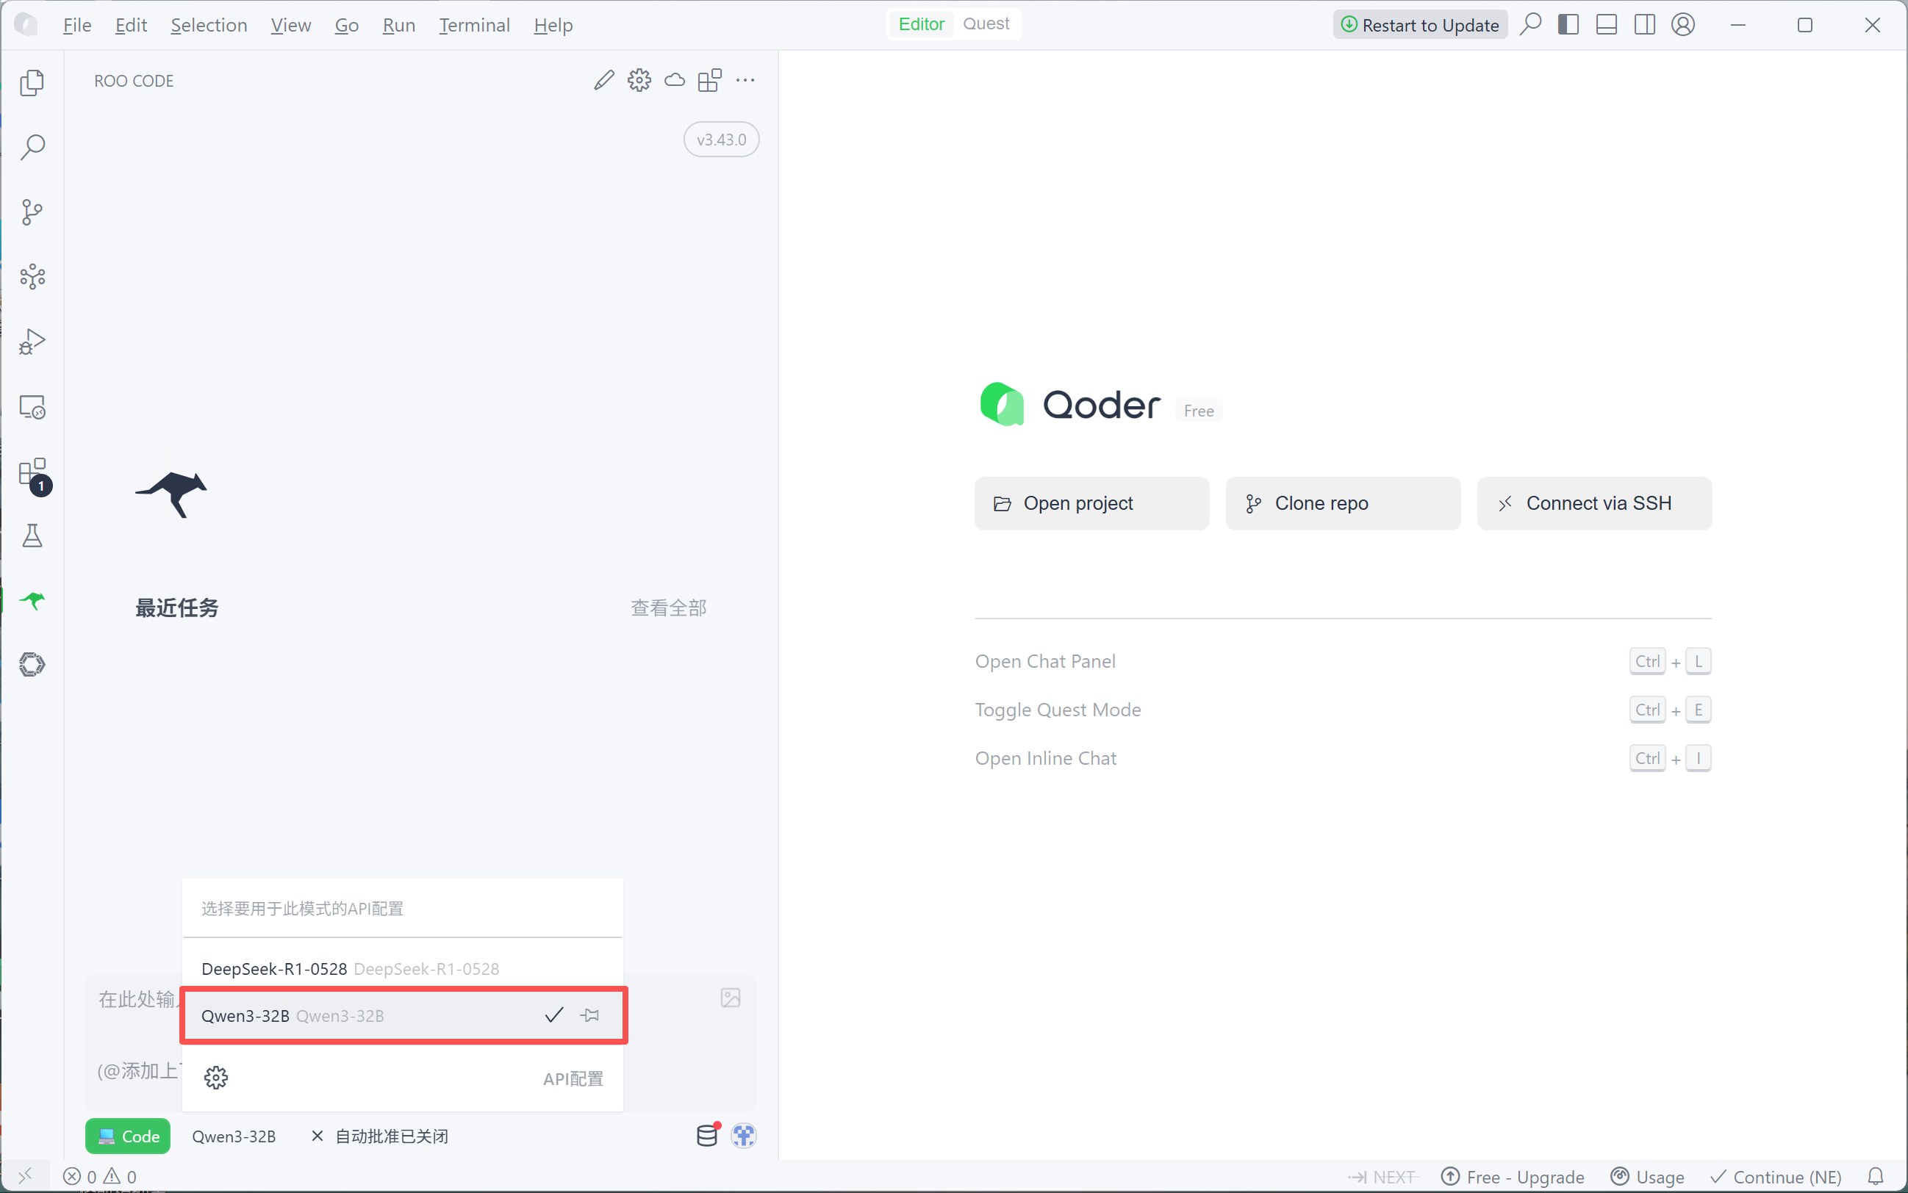Click the Roo Code cloud icon

coord(674,79)
